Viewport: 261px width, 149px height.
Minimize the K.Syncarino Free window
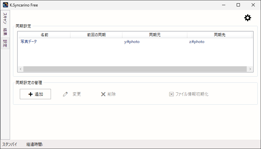tap(224, 5)
